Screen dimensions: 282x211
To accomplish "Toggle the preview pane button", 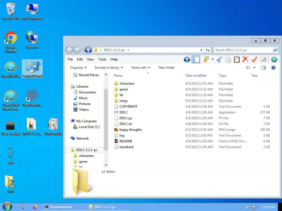I will 264,68.
